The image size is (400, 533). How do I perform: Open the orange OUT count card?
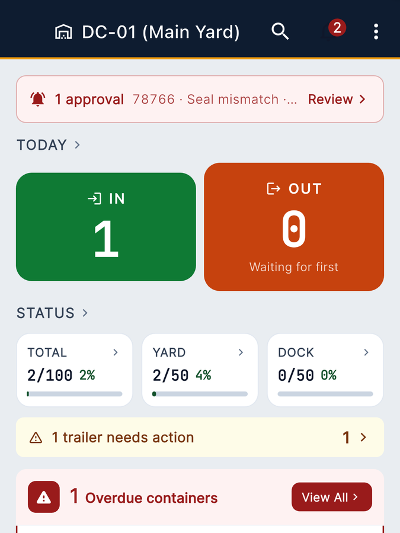click(294, 227)
